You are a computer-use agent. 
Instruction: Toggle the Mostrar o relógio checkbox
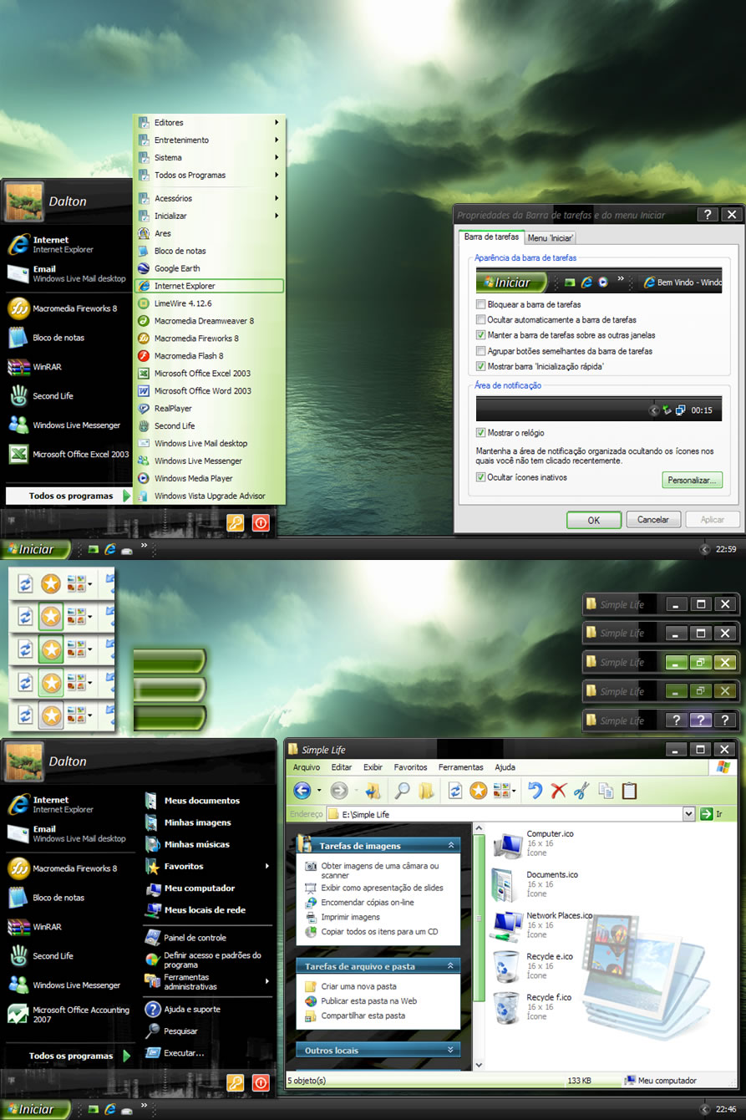point(481,433)
